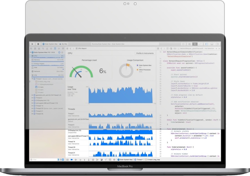Toggle the Navigator panel visibility
Screen dimensions: 250x176
point(207,44)
